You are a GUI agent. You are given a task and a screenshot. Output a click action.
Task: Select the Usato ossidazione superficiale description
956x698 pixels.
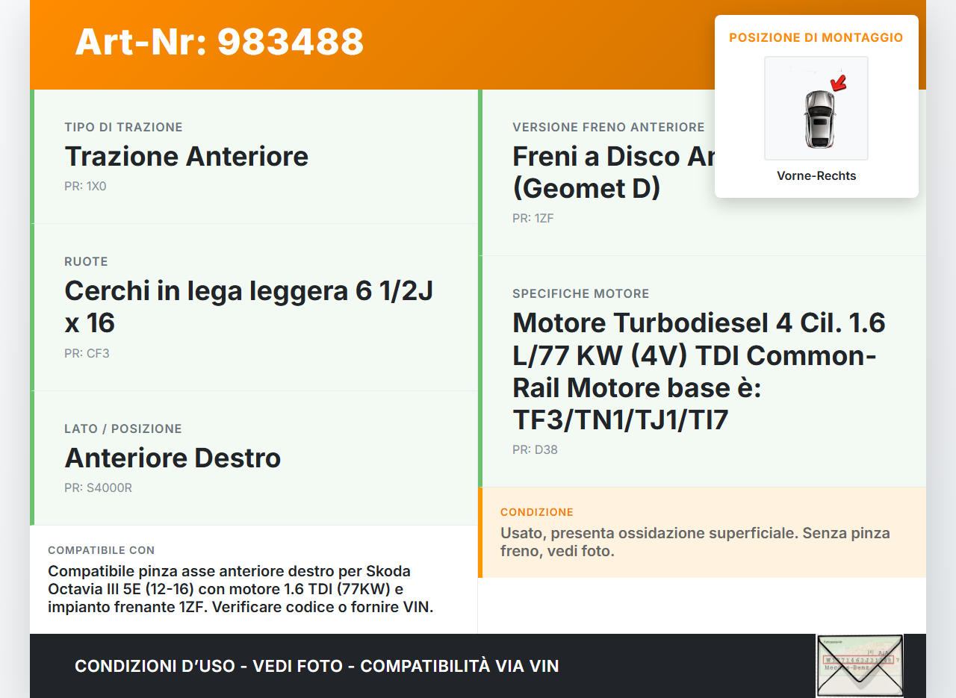695,543
